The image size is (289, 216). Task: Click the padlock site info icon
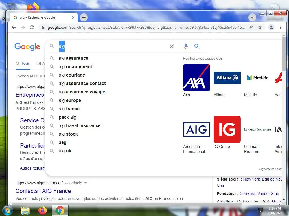43,27
